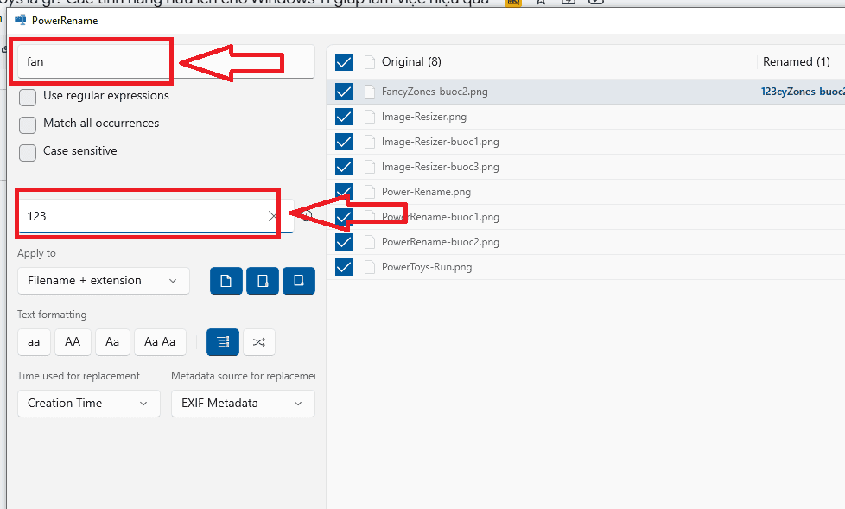Apply title case 'Aa' formatting
845x509 pixels.
point(112,342)
